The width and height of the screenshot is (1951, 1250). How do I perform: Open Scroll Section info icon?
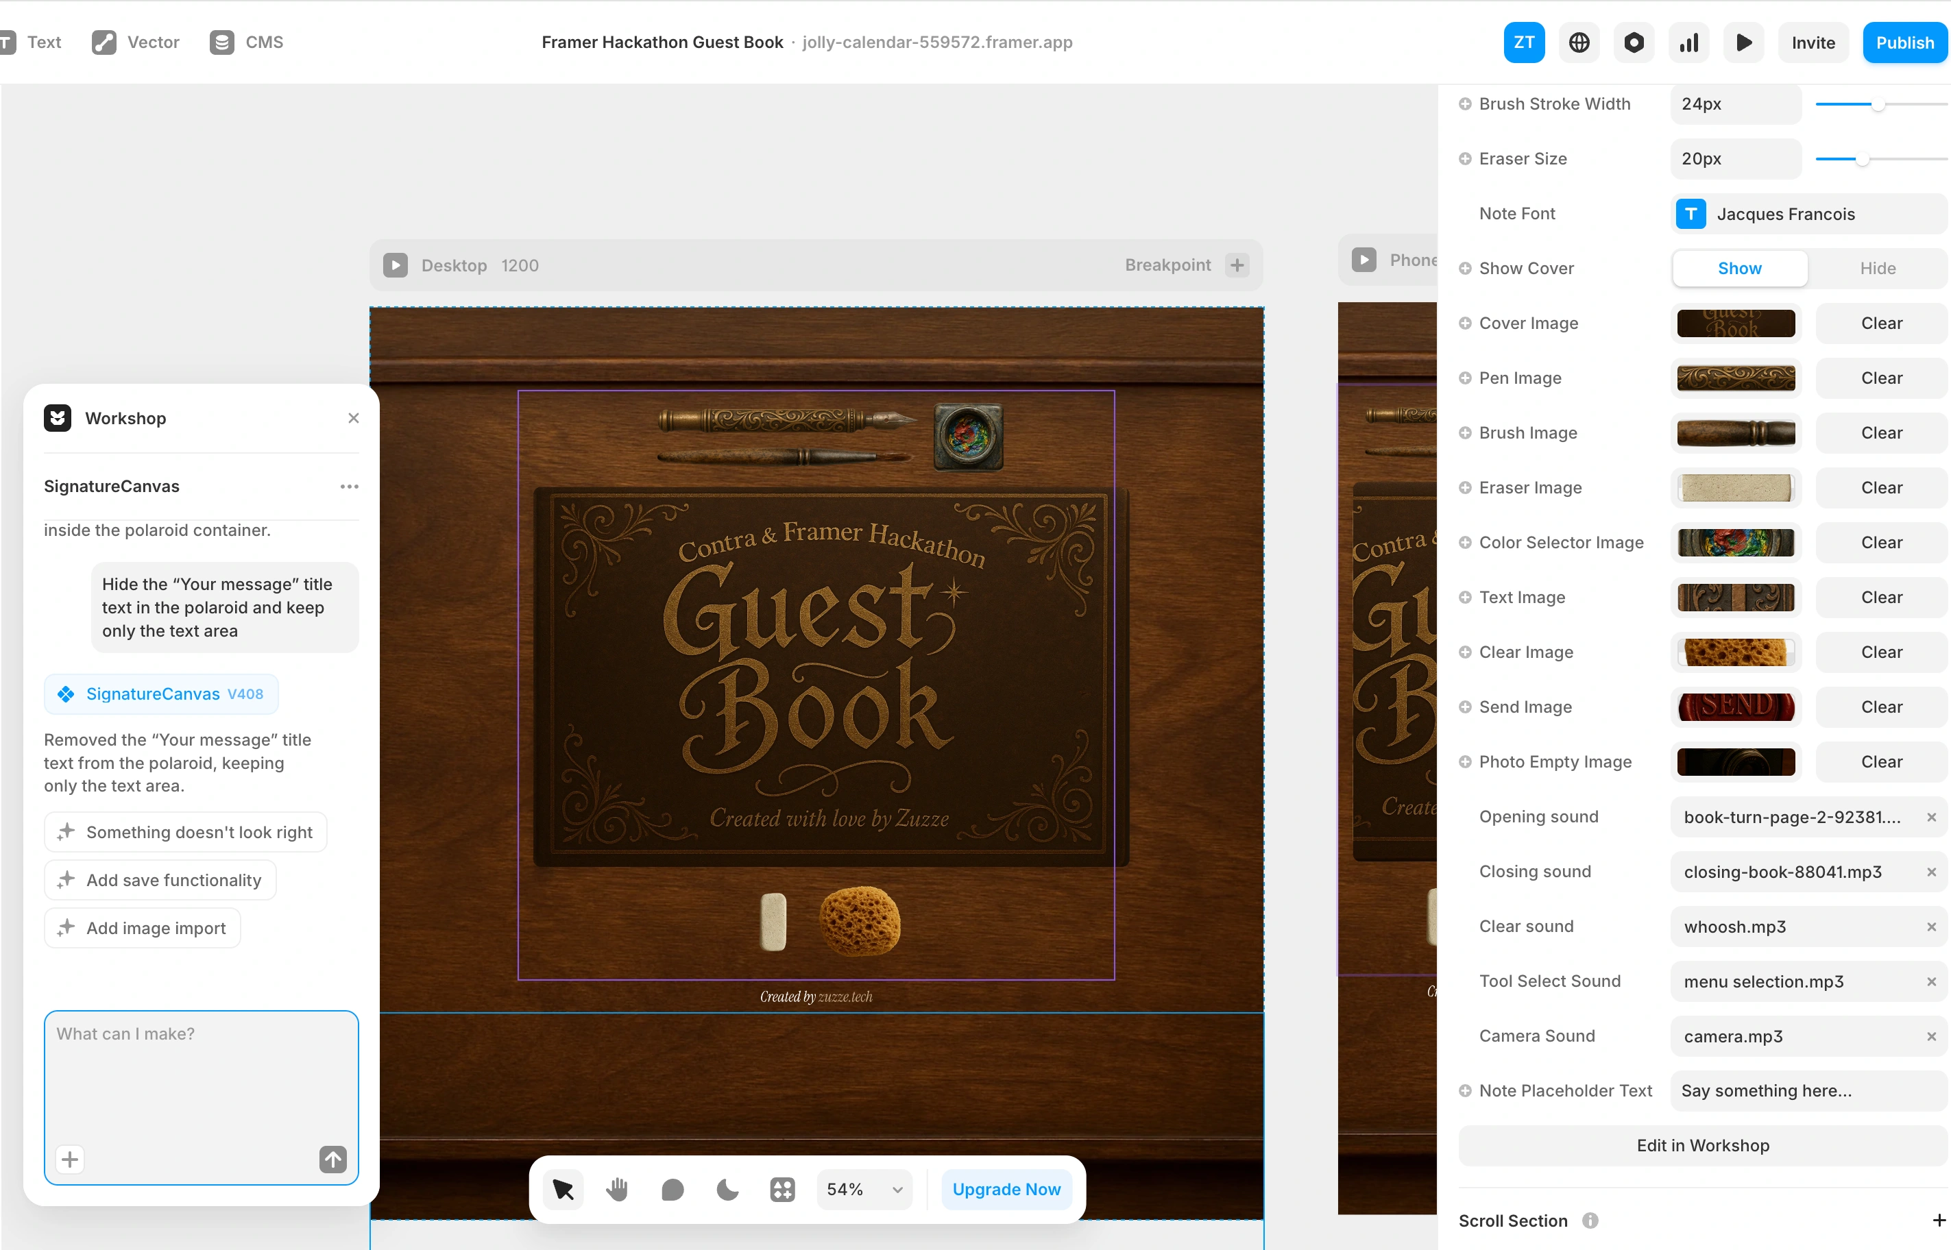tap(1590, 1221)
